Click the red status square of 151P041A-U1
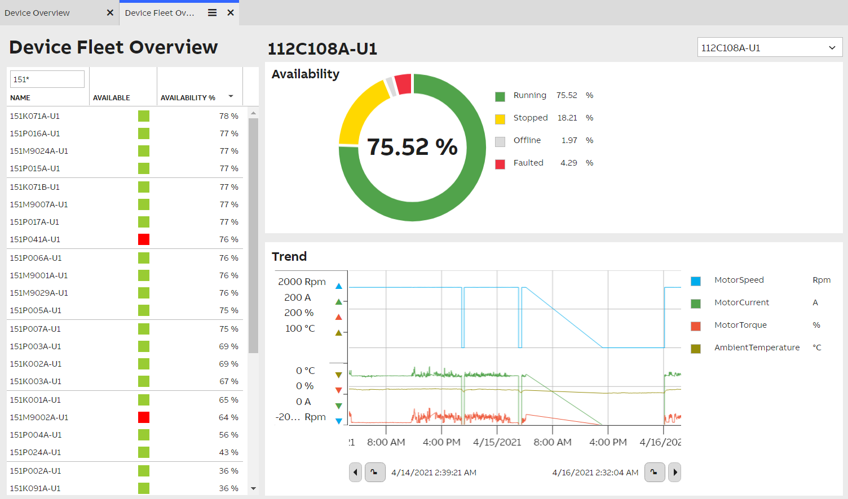The image size is (848, 499). pos(144,239)
